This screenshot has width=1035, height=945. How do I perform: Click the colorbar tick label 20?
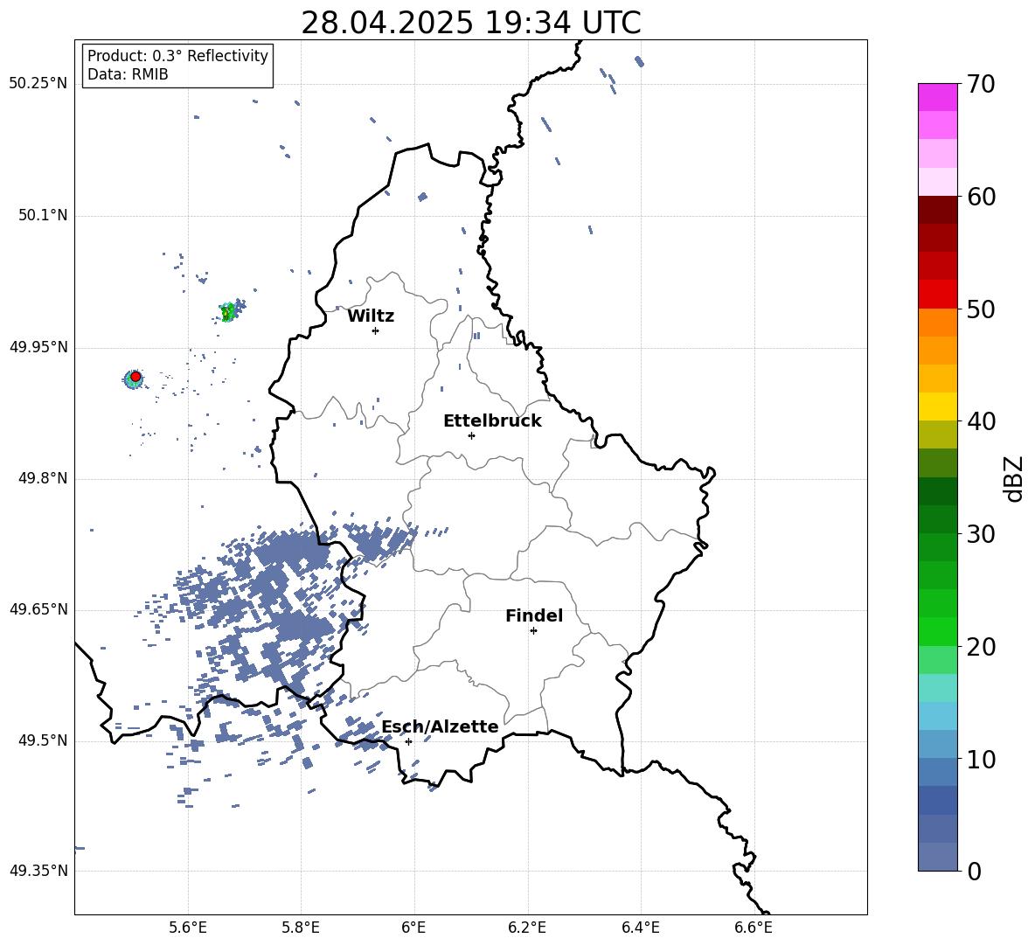click(x=981, y=647)
